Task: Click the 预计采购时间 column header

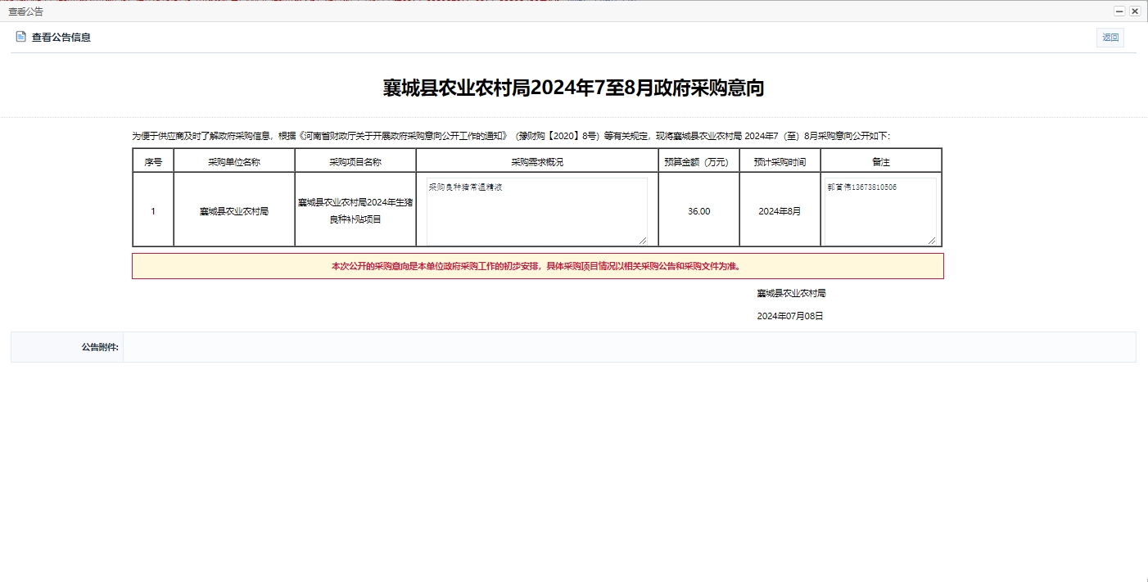Action: (x=780, y=162)
